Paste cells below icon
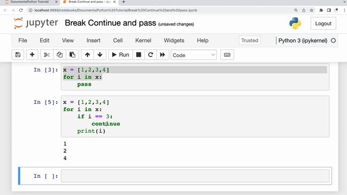 [72, 55]
